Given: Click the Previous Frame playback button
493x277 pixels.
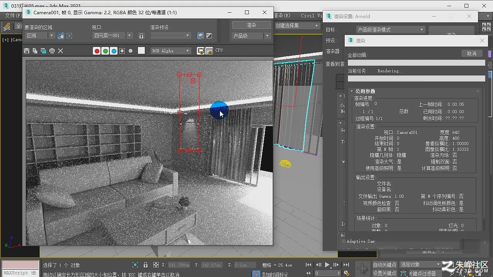Looking at the screenshot, I should [x=319, y=265].
